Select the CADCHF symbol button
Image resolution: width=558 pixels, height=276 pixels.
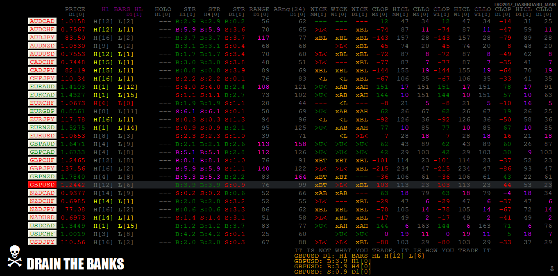point(42,62)
